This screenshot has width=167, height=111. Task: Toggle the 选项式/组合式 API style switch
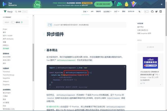tap(13, 22)
